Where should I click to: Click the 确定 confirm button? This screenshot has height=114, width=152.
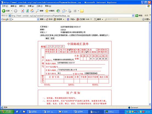coord(47,38)
